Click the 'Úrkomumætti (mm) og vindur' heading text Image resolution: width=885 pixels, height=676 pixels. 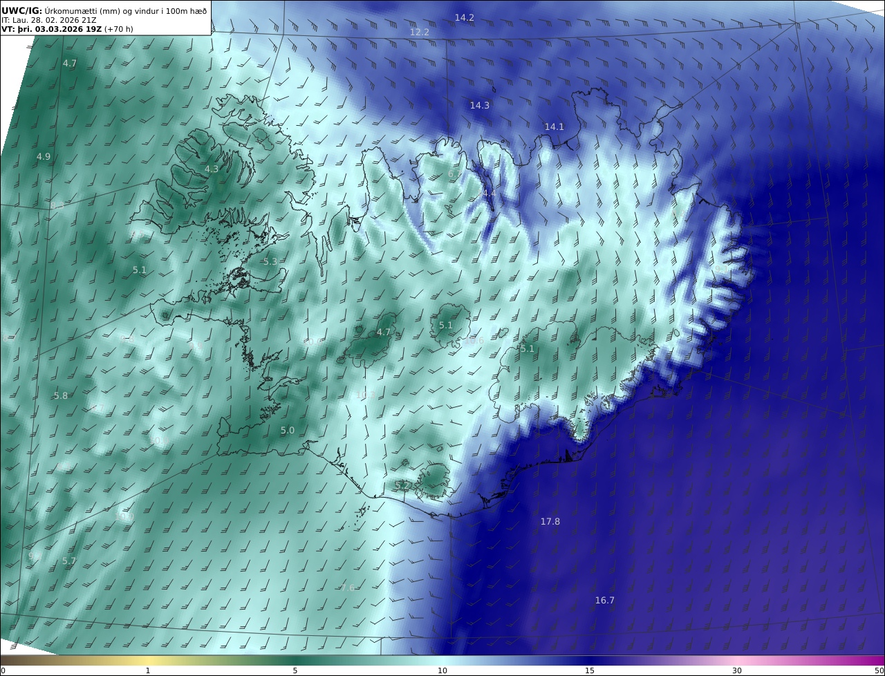tap(101, 10)
